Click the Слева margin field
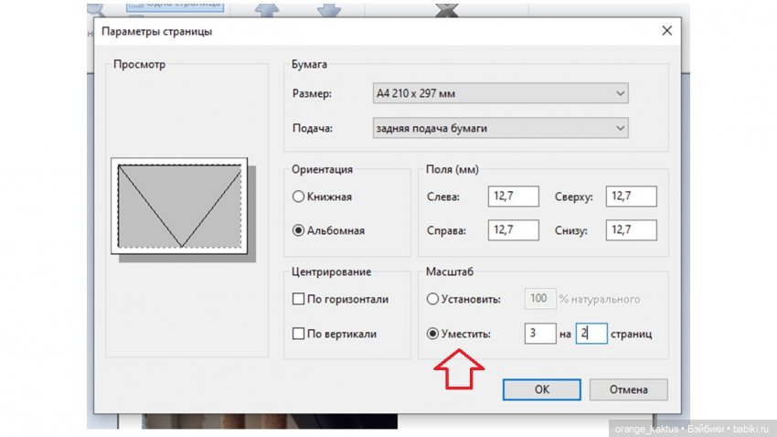Image resolution: width=777 pixels, height=437 pixels. tap(513, 197)
